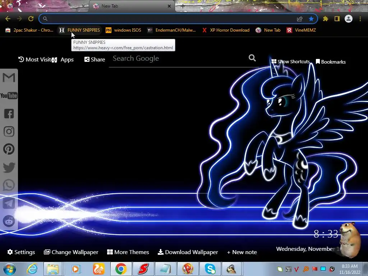Open the Apps menu
Image resolution: width=368 pixels, height=276 pixels.
[63, 60]
